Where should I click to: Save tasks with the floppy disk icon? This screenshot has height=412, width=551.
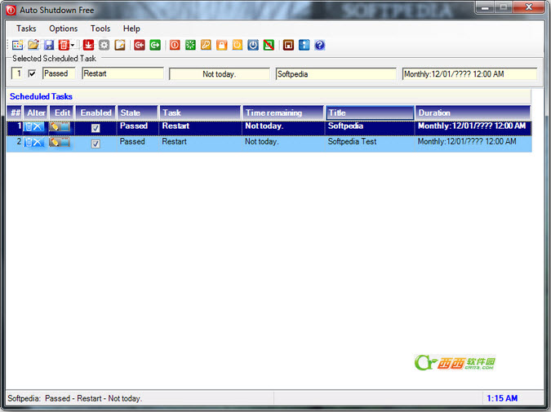(x=49, y=45)
